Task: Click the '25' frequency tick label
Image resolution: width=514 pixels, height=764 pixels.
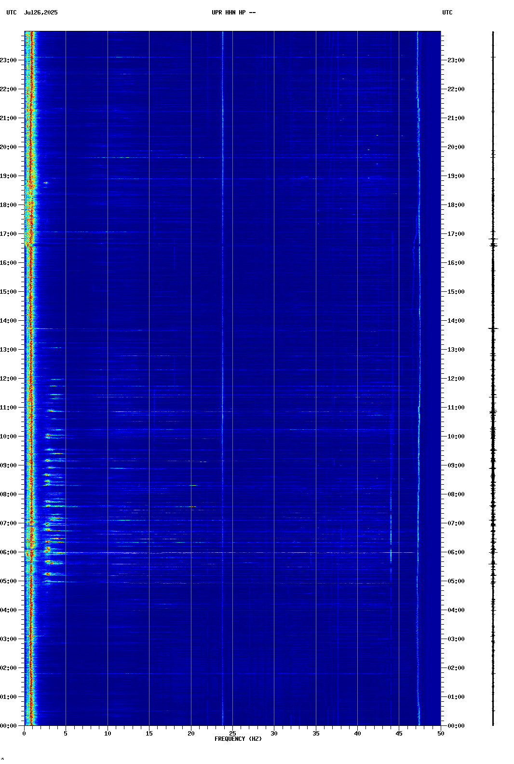Action: coord(232,734)
